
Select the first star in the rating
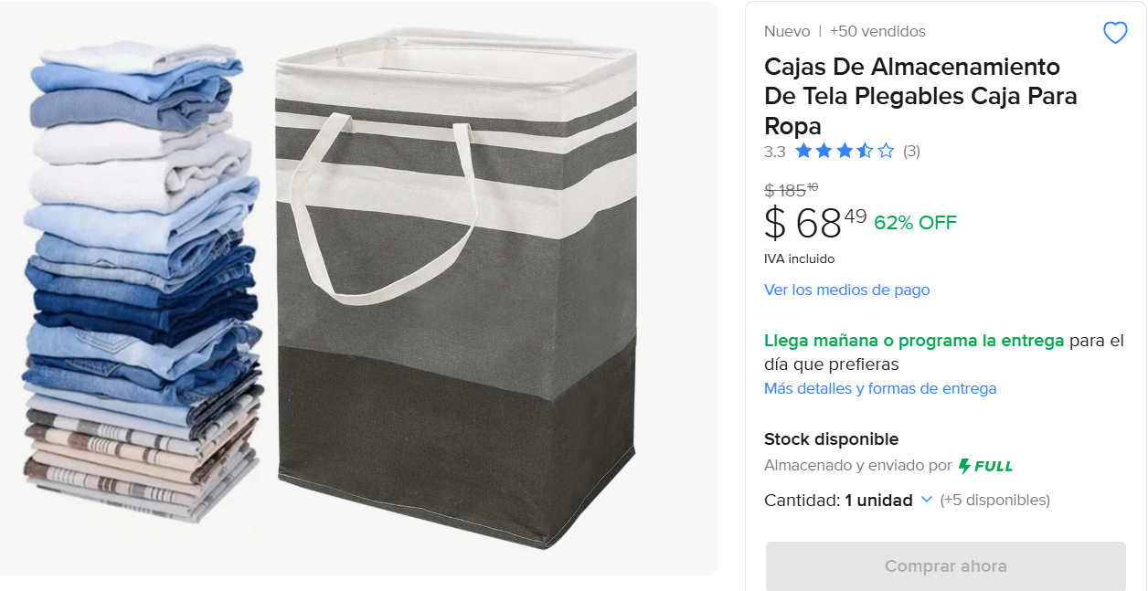(803, 151)
